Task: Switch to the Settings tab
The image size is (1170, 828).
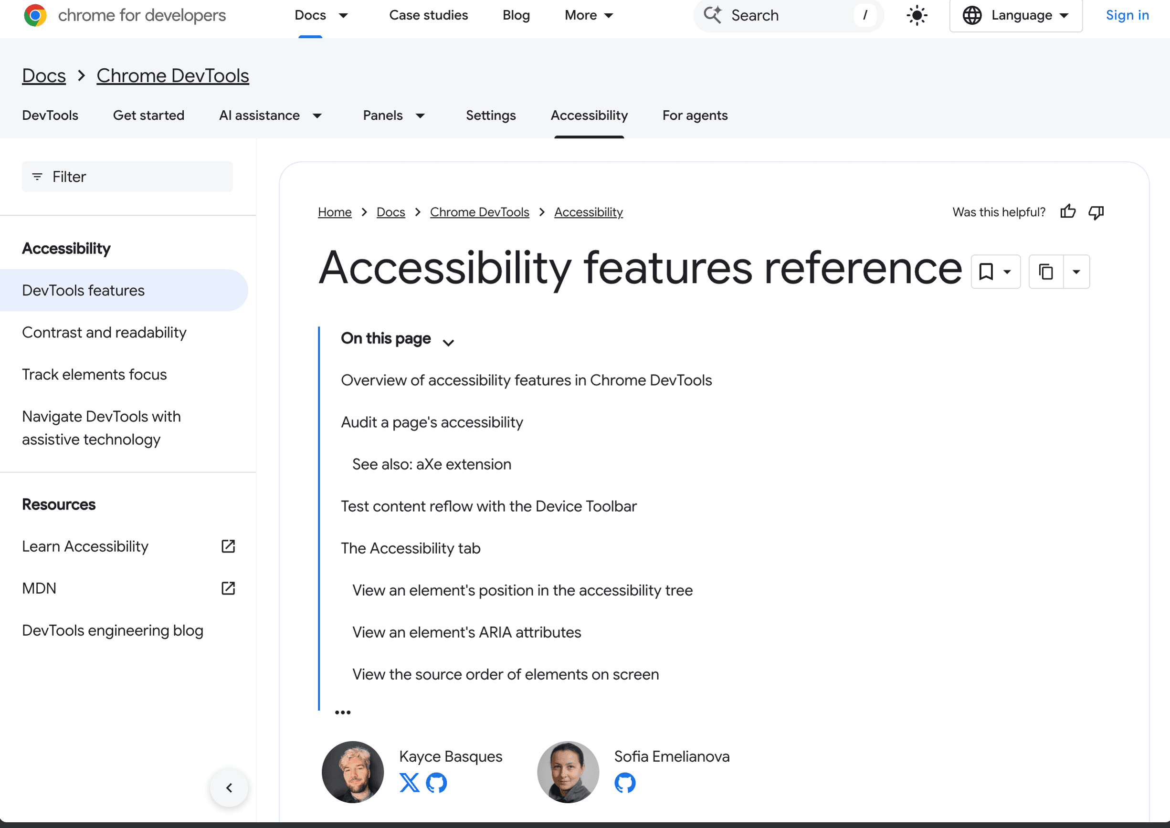Action: pyautogui.click(x=491, y=115)
